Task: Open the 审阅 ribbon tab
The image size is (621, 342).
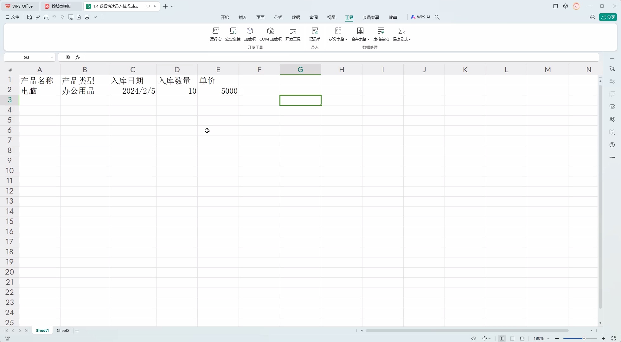Action: [x=313, y=17]
